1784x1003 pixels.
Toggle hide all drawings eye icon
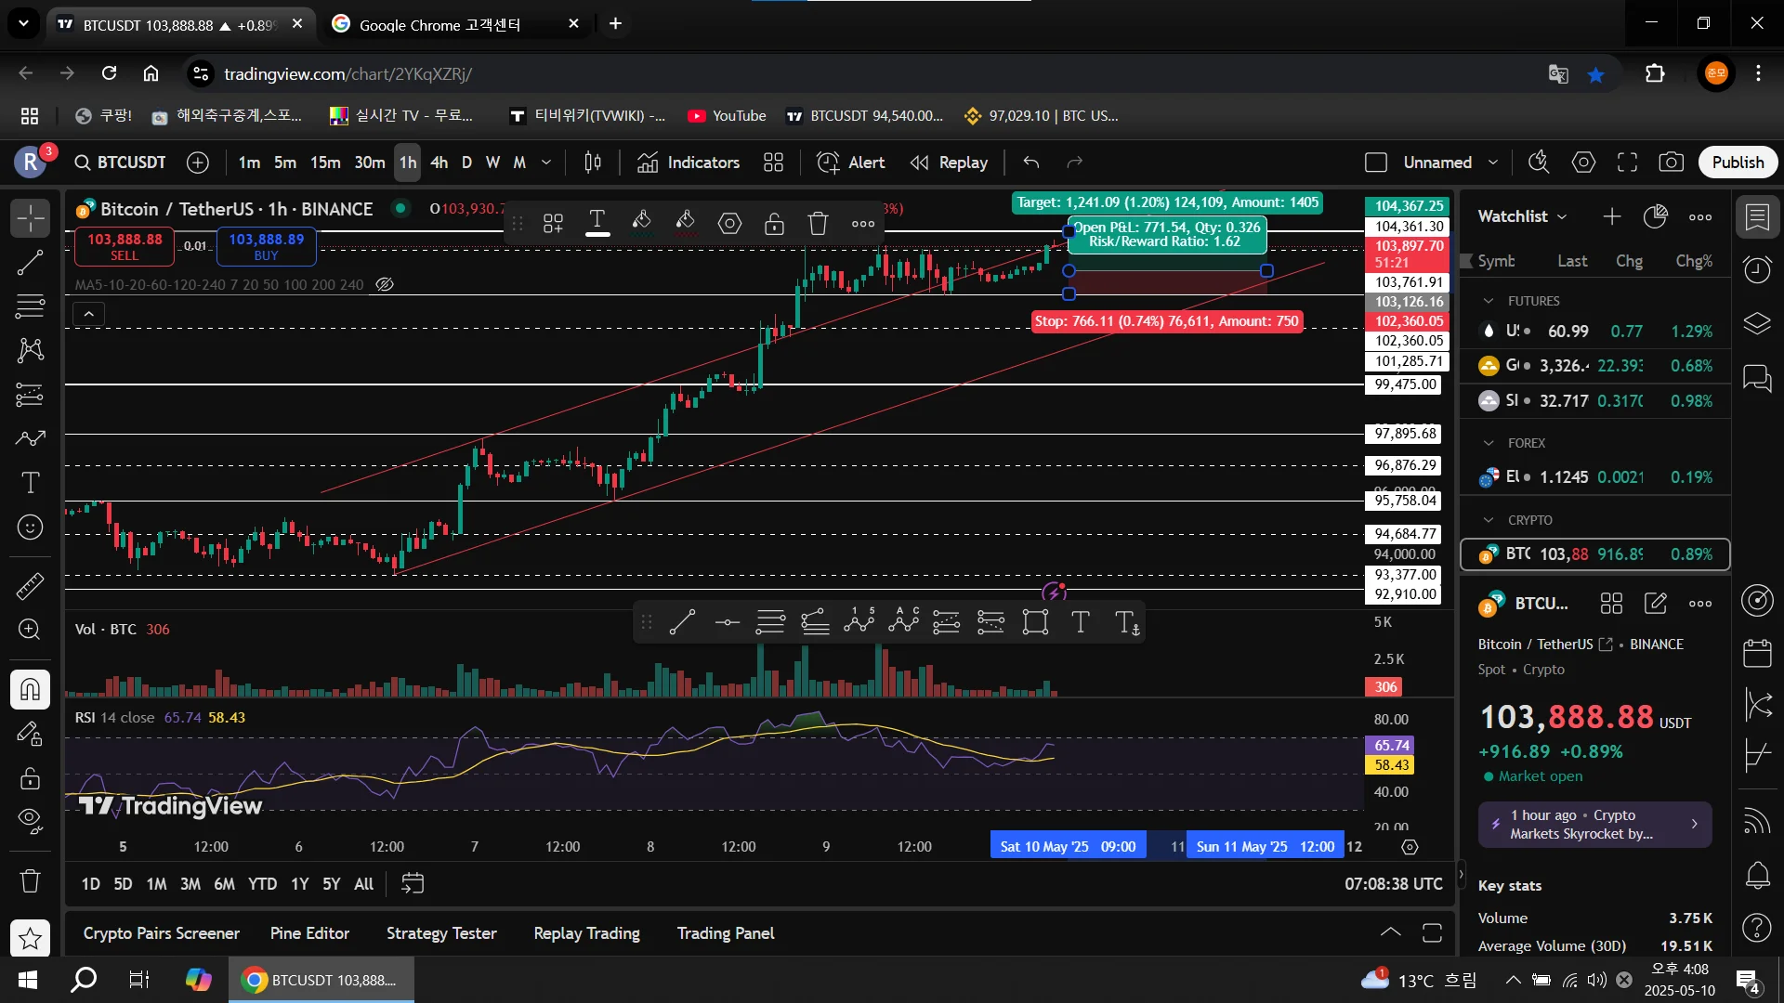coord(30,819)
